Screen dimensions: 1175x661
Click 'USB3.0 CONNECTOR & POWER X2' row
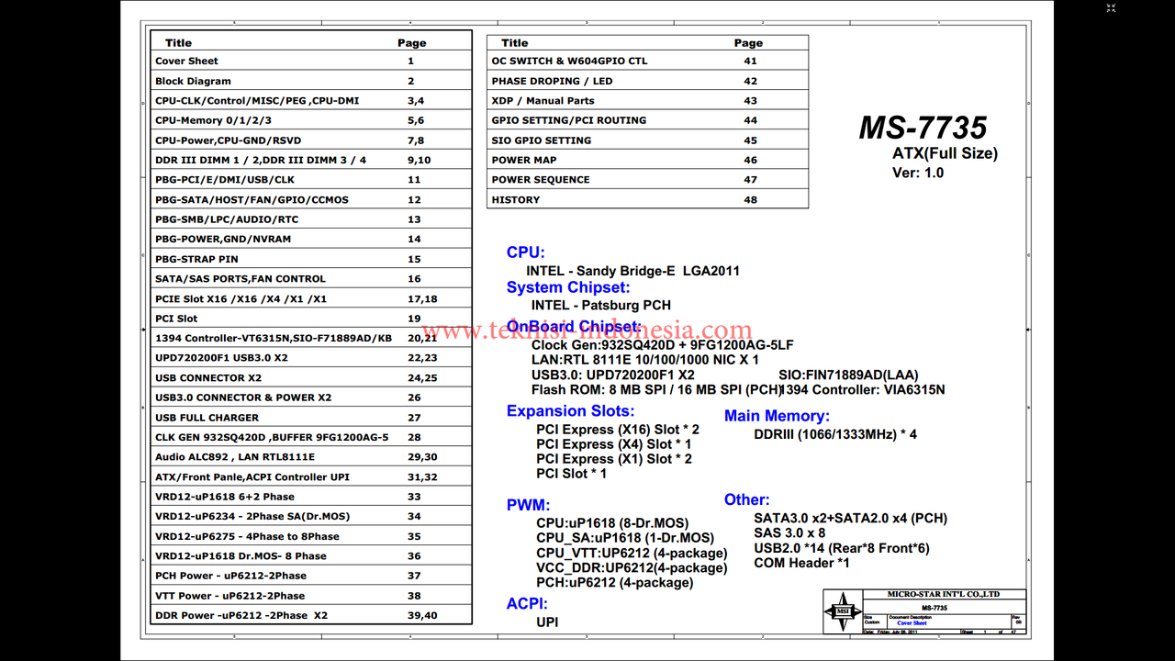[311, 398]
